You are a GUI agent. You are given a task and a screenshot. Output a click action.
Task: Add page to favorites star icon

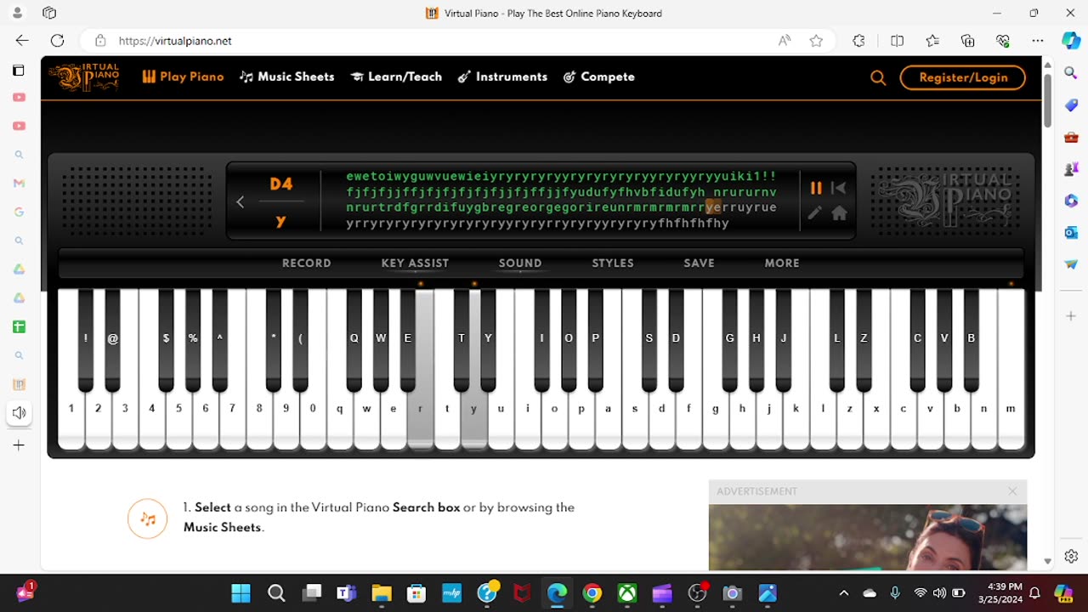coord(816,41)
